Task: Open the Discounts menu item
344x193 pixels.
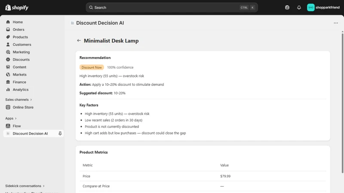Action: click(21, 60)
